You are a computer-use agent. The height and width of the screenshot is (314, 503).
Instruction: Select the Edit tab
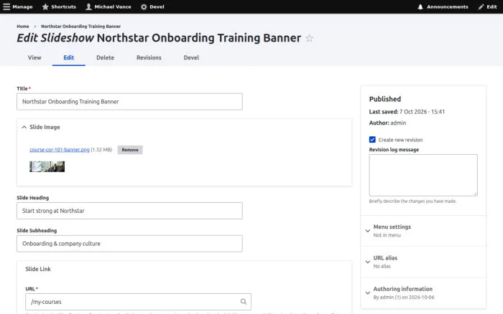click(69, 57)
